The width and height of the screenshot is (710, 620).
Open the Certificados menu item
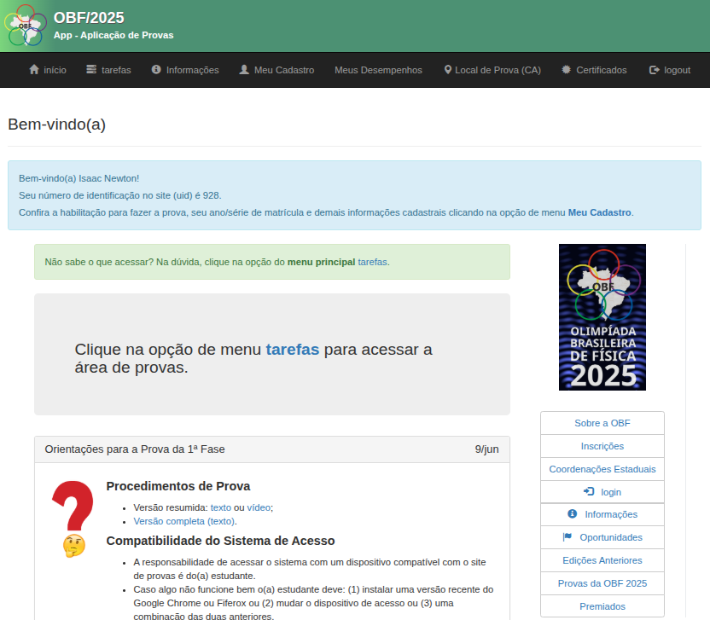[595, 70]
